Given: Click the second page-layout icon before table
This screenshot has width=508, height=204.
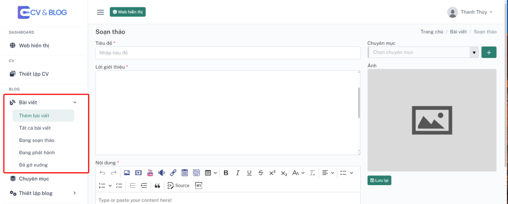Looking at the screenshot, I should tap(196, 173).
